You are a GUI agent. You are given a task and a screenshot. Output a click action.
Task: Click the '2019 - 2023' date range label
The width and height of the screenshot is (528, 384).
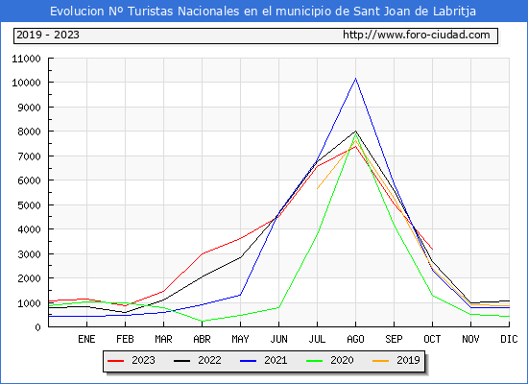48,35
